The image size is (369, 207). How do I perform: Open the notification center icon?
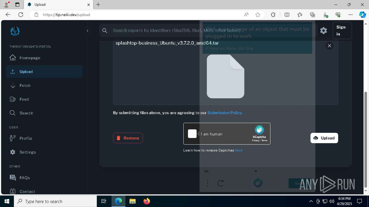(359, 201)
